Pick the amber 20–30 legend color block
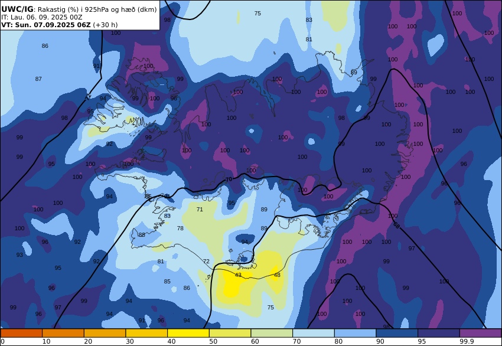This screenshot has height=346, width=502. pos(105,333)
